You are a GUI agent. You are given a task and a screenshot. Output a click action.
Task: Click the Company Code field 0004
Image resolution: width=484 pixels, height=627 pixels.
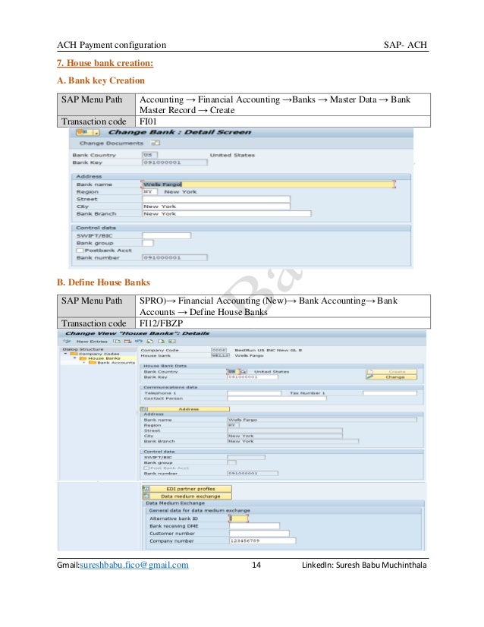click(218, 350)
